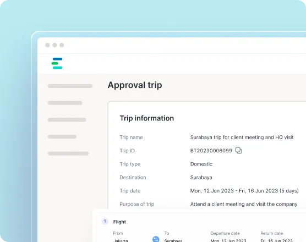Click the swap cities icon between From and To
Image resolution: width=306 pixels, height=242 pixels.
coord(156,239)
